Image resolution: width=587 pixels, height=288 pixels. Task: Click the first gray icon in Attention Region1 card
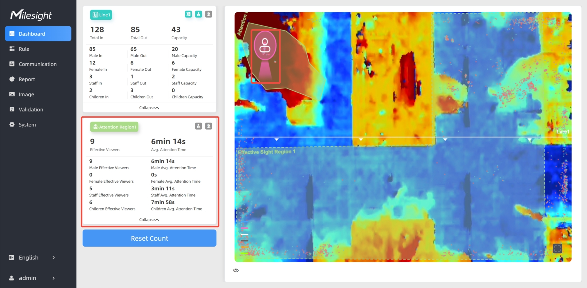tap(198, 126)
